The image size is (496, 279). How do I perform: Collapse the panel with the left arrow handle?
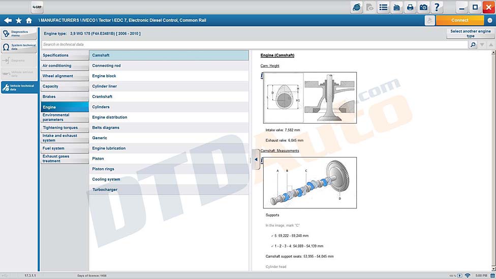[256, 160]
